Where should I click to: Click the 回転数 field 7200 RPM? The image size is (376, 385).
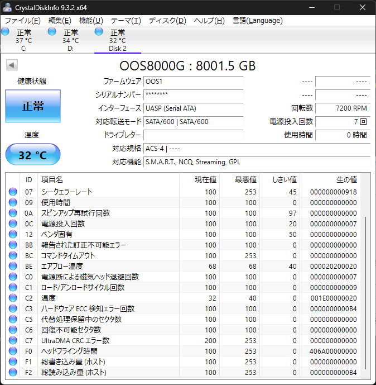[343, 108]
